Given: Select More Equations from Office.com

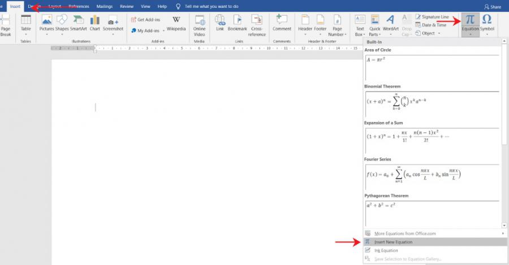Looking at the screenshot, I should [435, 233].
